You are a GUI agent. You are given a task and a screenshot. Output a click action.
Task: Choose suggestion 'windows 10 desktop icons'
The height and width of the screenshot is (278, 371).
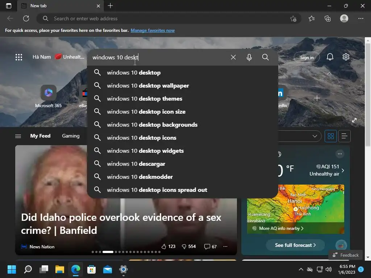[183, 138]
